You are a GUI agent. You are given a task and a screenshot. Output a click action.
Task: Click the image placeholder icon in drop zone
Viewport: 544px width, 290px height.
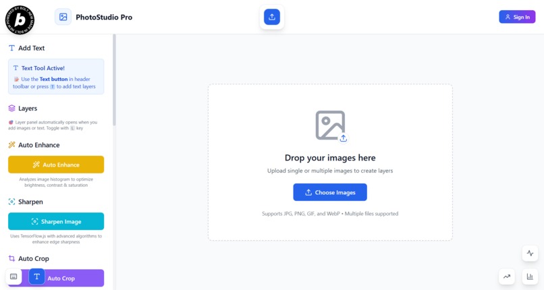[330, 125]
